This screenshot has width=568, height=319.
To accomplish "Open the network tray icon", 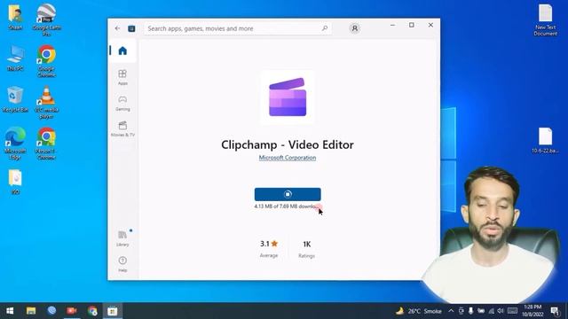I will point(491,311).
